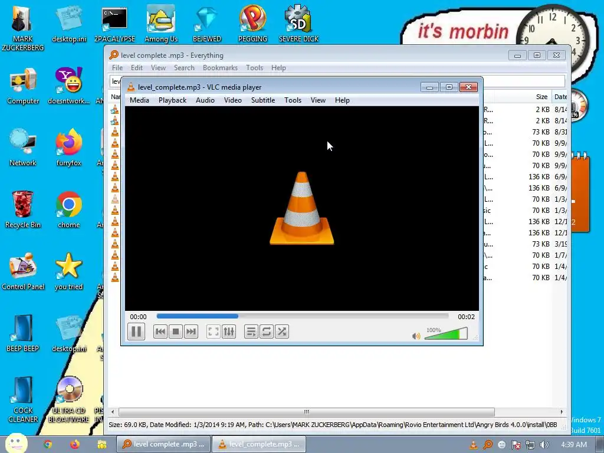The width and height of the screenshot is (604, 453).
Task: Switch to Everything taskbar button
Action: [163, 444]
